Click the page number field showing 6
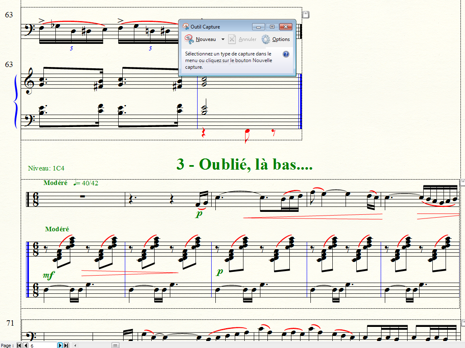 [x=42, y=345]
